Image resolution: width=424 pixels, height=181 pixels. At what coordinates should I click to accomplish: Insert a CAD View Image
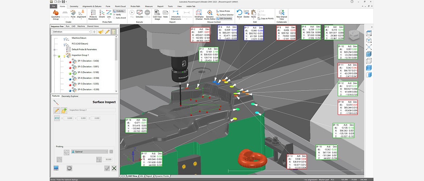(x=157, y=14)
